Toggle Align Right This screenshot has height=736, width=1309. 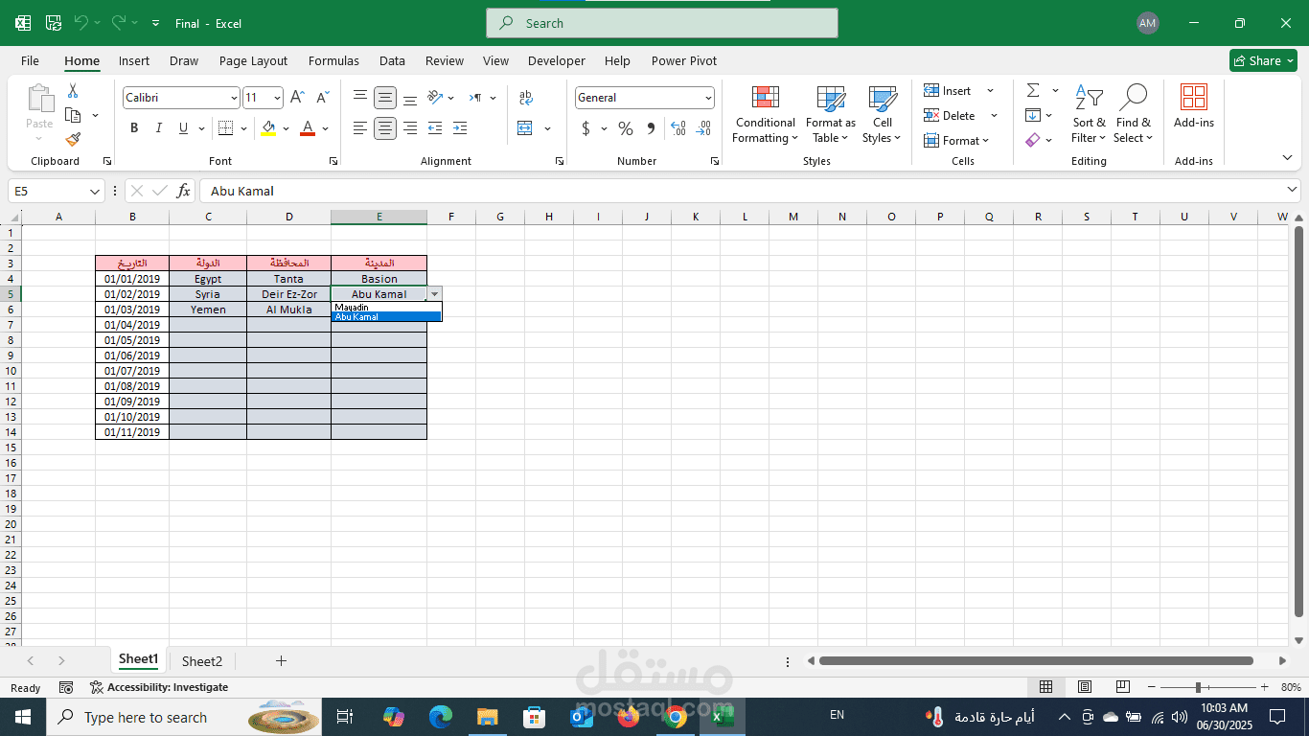pyautogui.click(x=410, y=128)
